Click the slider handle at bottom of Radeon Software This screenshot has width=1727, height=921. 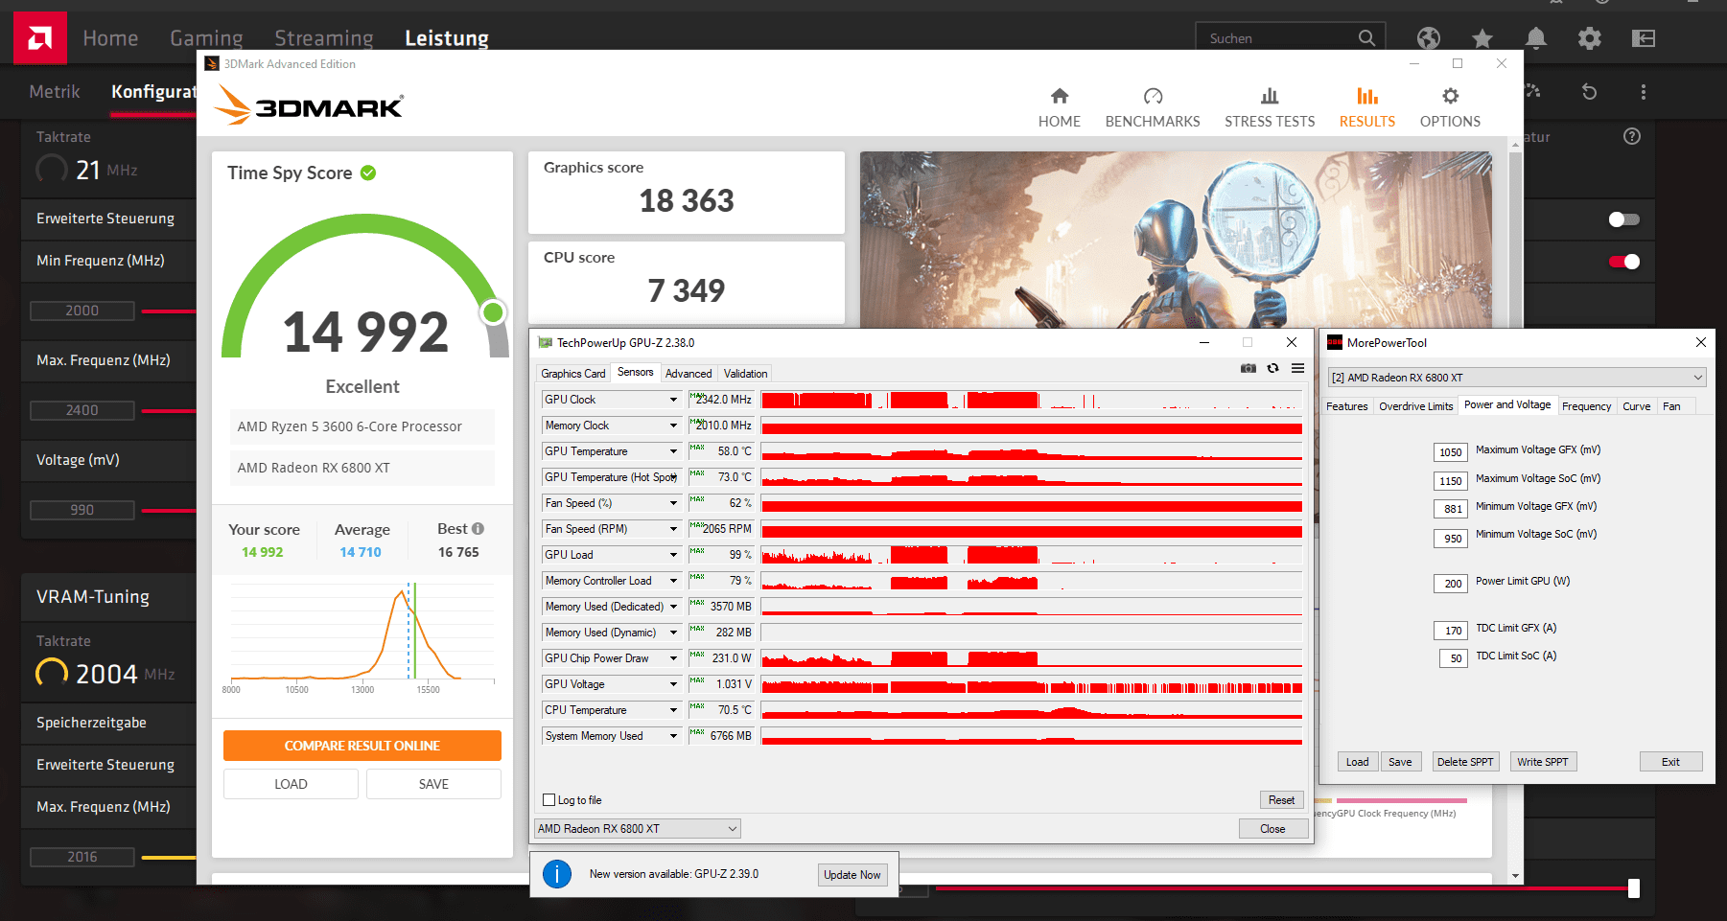tap(1634, 888)
